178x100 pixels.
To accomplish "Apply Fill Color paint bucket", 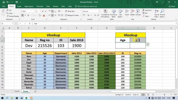I will click(39, 15).
